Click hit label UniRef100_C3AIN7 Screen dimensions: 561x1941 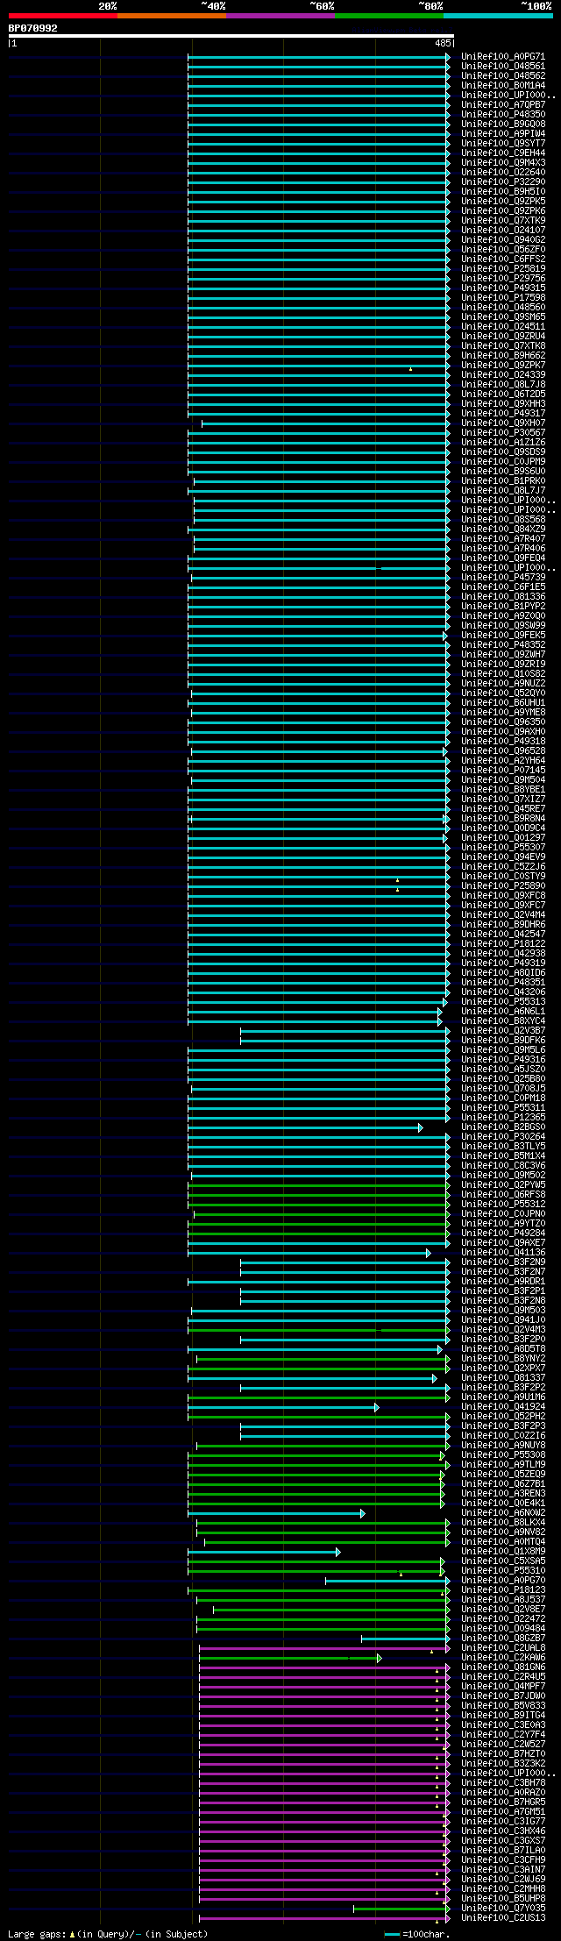point(503,1869)
